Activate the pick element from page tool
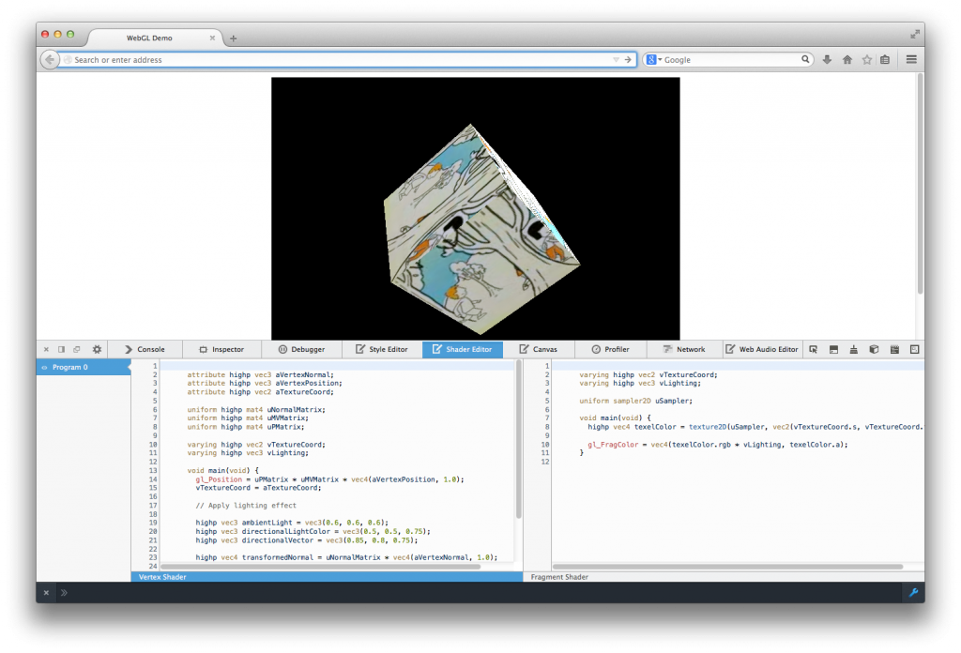 pos(814,349)
